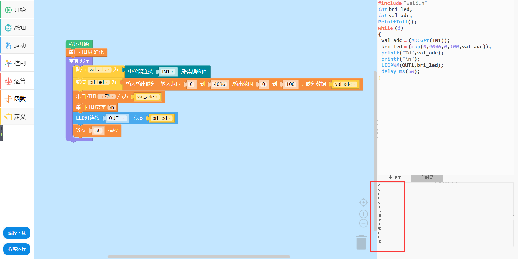518x259 pixels.
Task: Open the 控制 control category icon
Action: [x=8, y=63]
